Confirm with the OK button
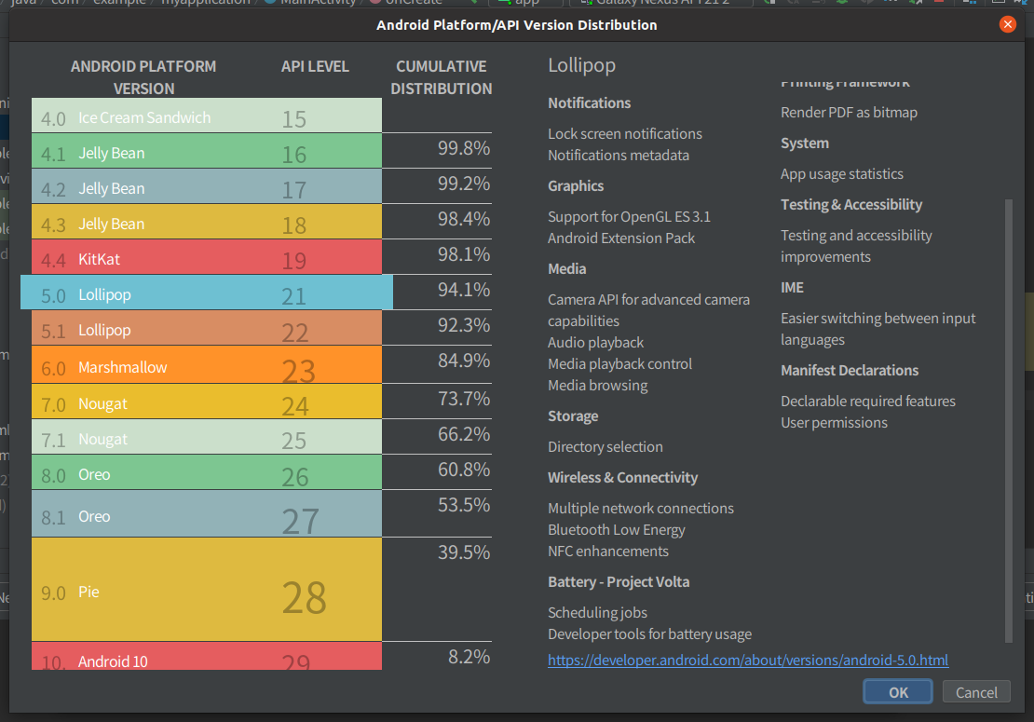The image size is (1034, 722). point(897,691)
